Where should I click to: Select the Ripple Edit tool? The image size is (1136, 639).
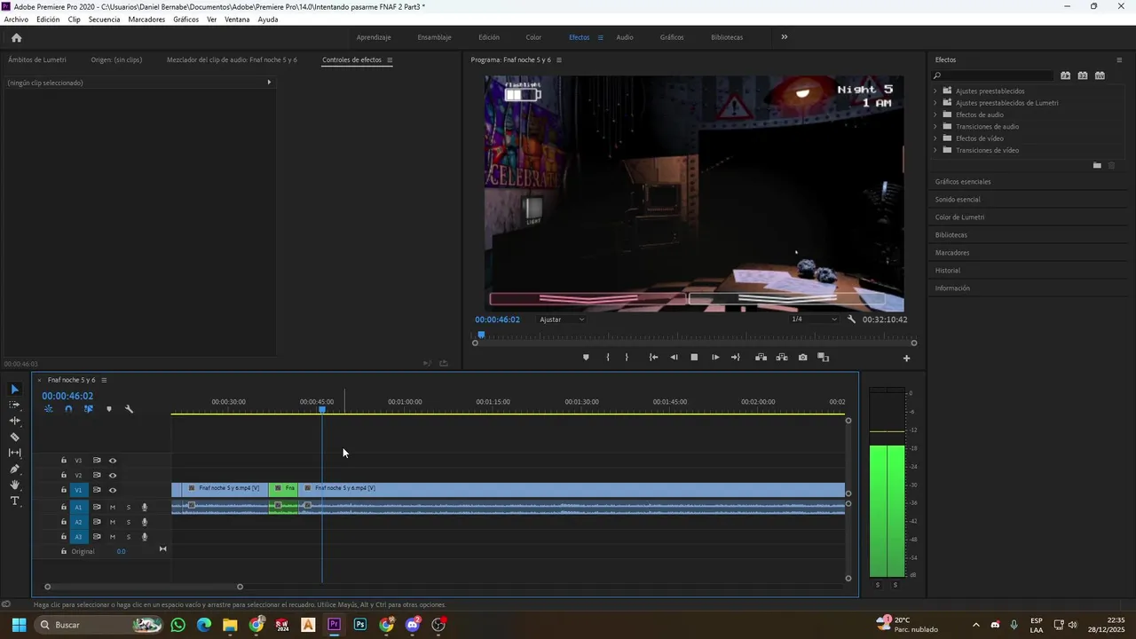14,421
